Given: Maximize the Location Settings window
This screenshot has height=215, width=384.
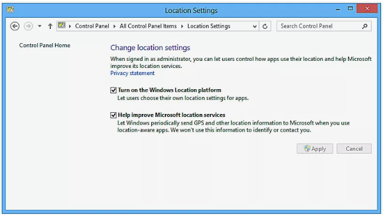Looking at the screenshot, I should [x=350, y=9].
